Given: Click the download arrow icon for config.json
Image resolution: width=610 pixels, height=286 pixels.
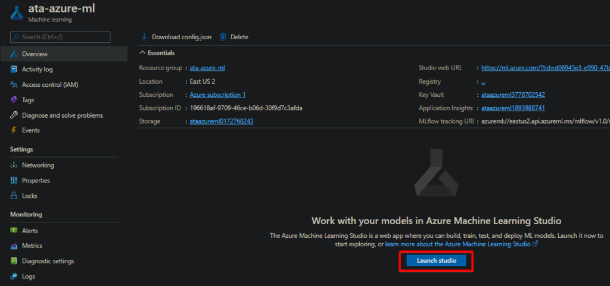Looking at the screenshot, I should tap(144, 37).
